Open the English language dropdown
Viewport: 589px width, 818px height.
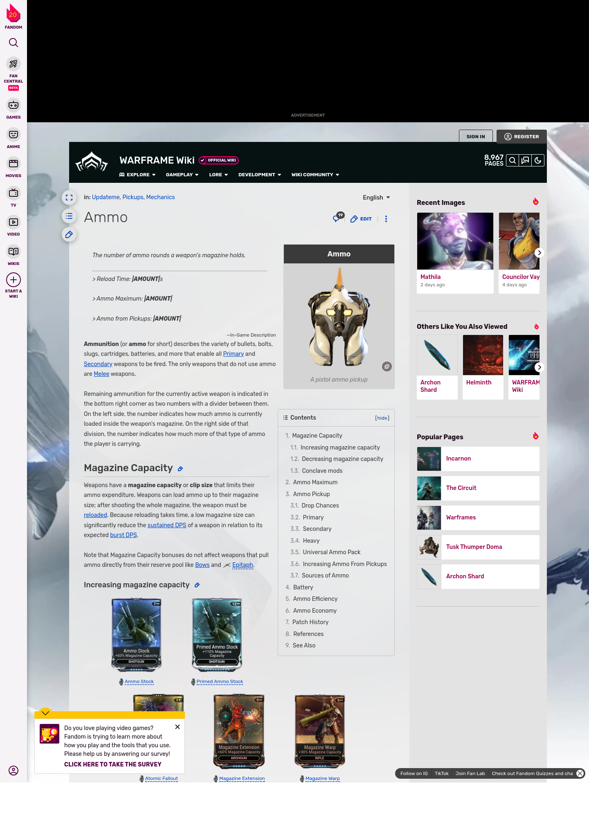[376, 198]
